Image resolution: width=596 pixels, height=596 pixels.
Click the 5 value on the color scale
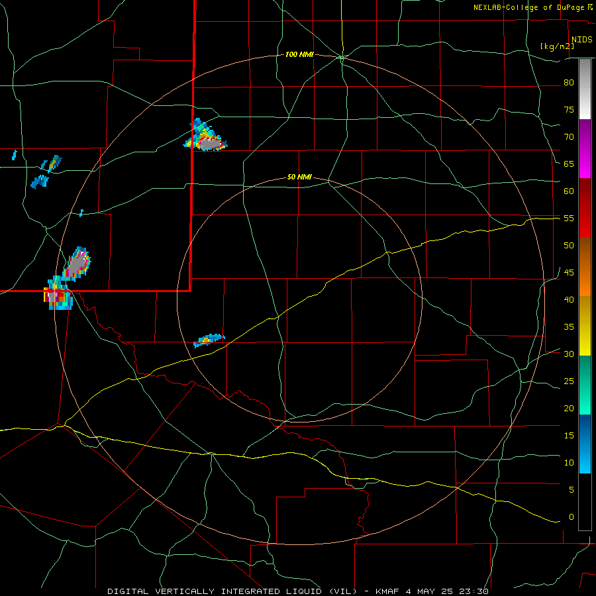(571, 489)
